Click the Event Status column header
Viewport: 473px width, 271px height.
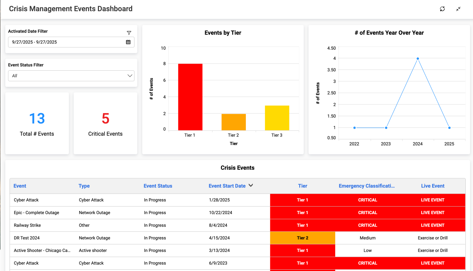[x=158, y=186]
